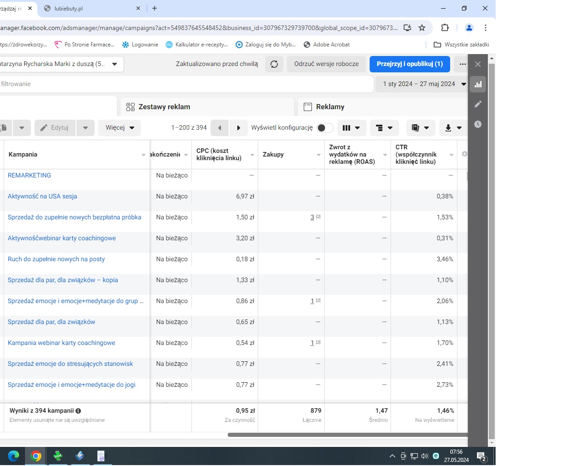Open ROAS column header dropdown arrow

coord(385,155)
